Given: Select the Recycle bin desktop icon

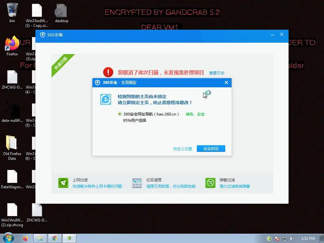Looking at the screenshot, I should (x=12, y=12).
